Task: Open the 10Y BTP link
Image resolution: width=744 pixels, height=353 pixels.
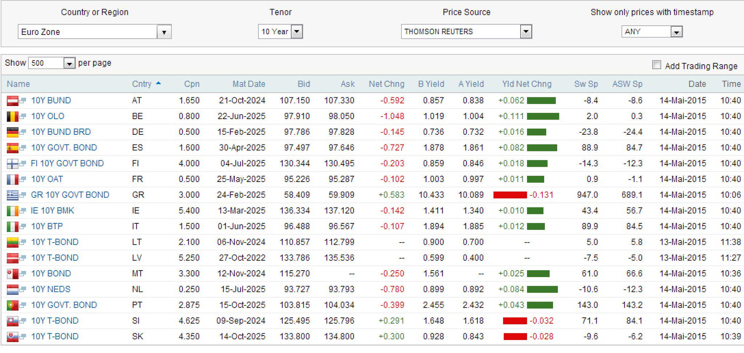Action: point(47,227)
